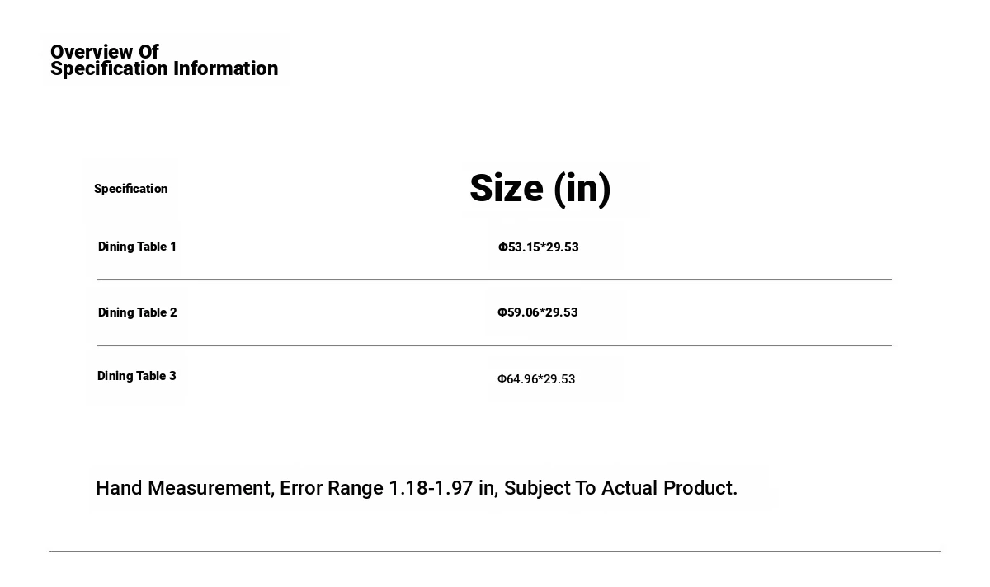This screenshot has width=990, height=587.
Task: Select the "Specification" column header
Action: click(130, 189)
